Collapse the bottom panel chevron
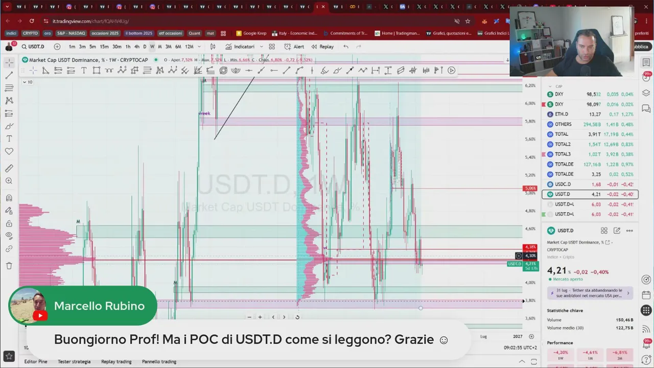The height and width of the screenshot is (368, 654). tap(521, 361)
